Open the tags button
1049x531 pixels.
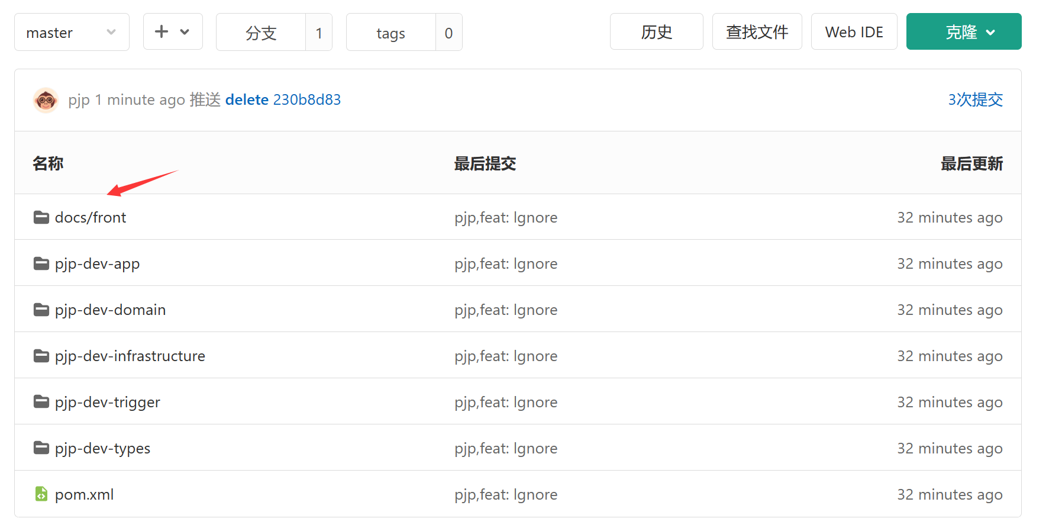391,33
